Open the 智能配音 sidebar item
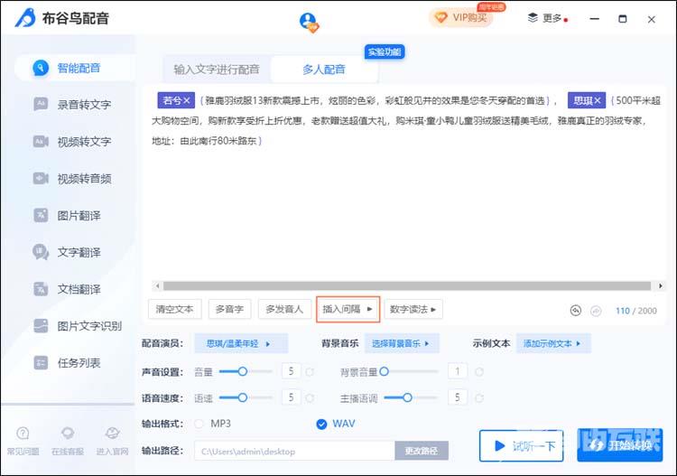Viewport: 677px width, 476px height. pos(76,68)
